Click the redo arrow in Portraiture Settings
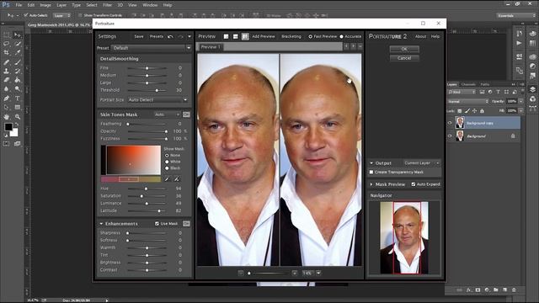539x303 pixels. pos(181,36)
